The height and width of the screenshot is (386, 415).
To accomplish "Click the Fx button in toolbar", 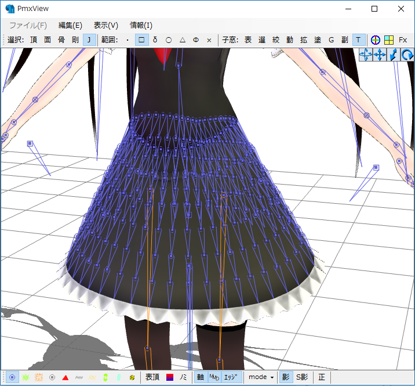I will coord(403,40).
